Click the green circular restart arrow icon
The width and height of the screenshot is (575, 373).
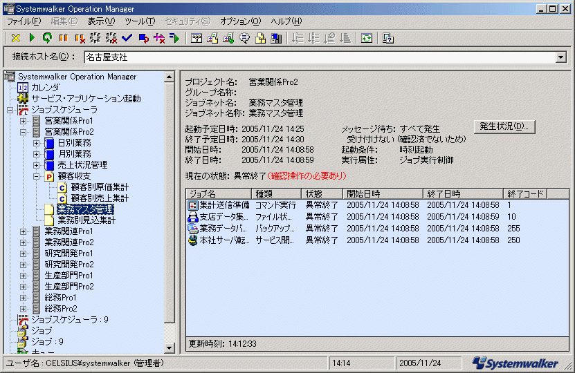point(47,38)
